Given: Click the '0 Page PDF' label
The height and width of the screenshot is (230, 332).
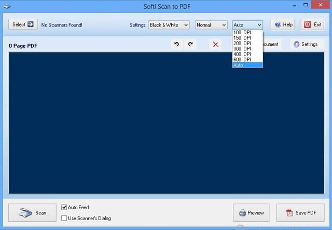Looking at the screenshot, I should (23, 46).
